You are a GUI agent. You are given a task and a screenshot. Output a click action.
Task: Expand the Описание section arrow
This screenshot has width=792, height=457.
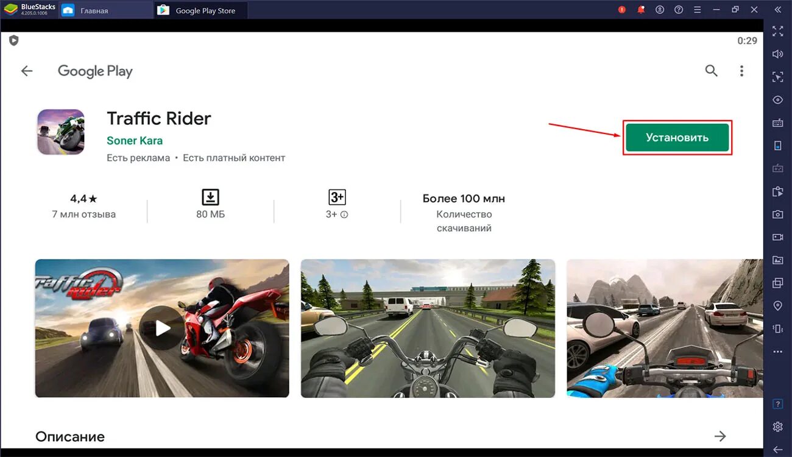(x=720, y=436)
